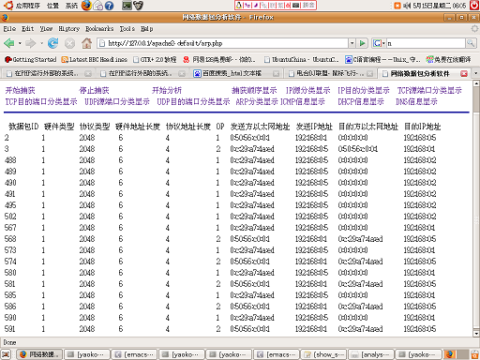
Task: Open the GTK+ 2.0 教程 bookmark
Action: click(155, 59)
